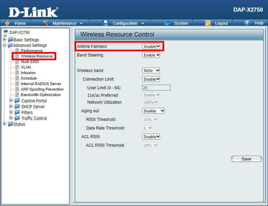Expand the Basic Settings tree node
This screenshot has width=268, height=206.
tap(4, 40)
